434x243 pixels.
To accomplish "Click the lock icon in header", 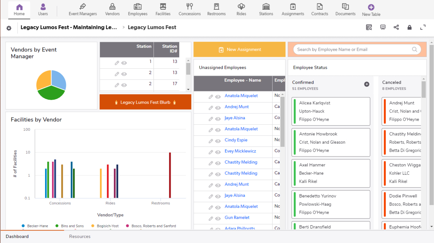I will (x=409, y=28).
